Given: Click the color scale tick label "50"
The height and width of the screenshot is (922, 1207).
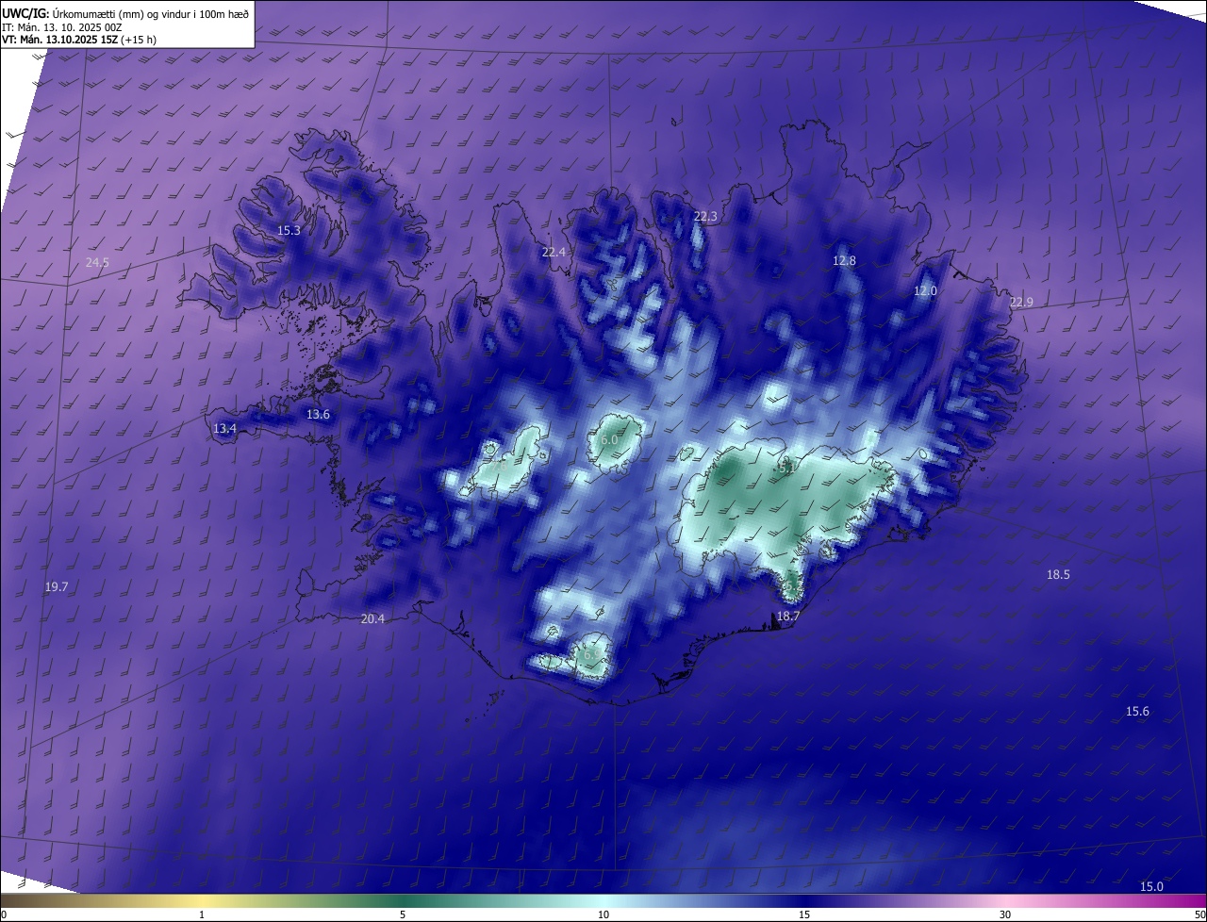Looking at the screenshot, I should [1199, 915].
